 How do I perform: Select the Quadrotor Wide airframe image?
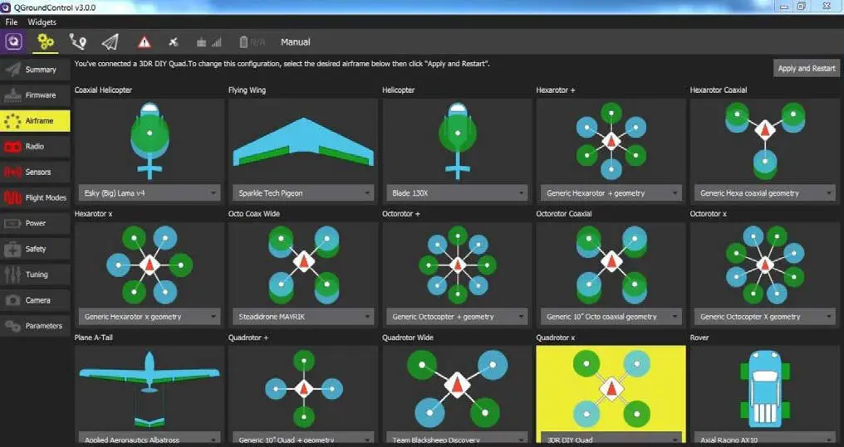point(457,388)
